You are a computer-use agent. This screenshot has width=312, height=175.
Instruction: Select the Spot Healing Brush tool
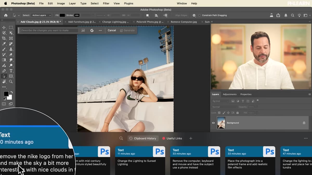(x=11, y=44)
